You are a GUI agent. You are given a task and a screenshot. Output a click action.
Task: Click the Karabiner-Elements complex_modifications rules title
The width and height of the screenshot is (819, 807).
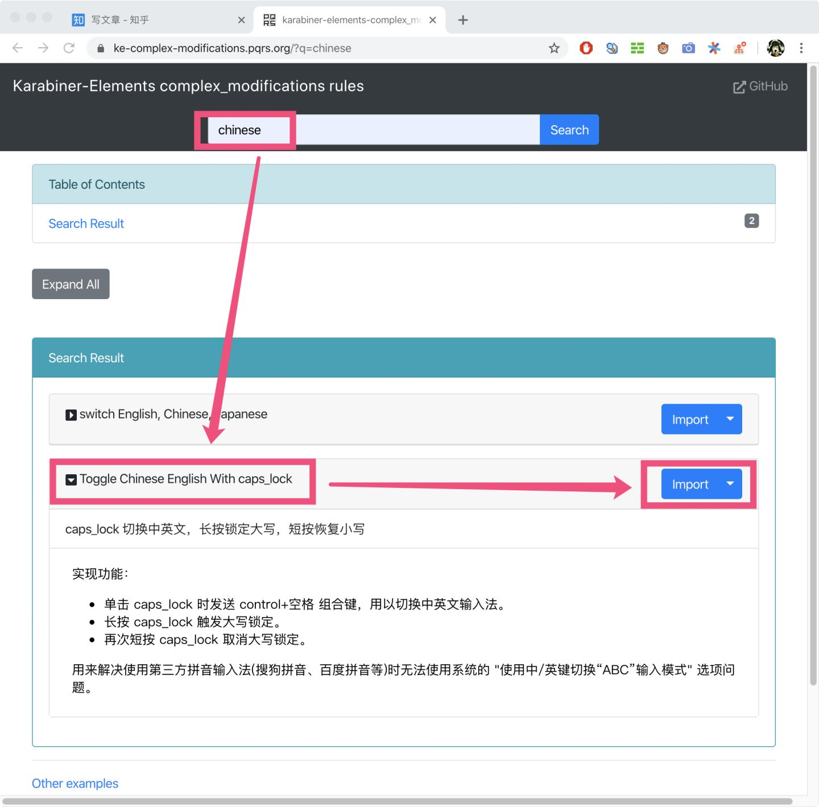(188, 86)
